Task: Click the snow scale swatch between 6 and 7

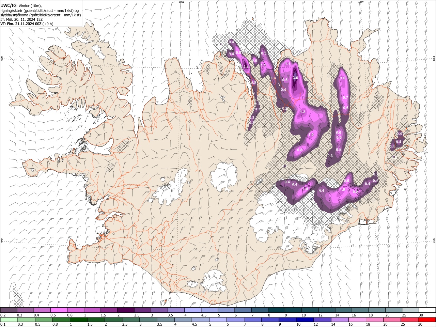Action: coord(243,310)
